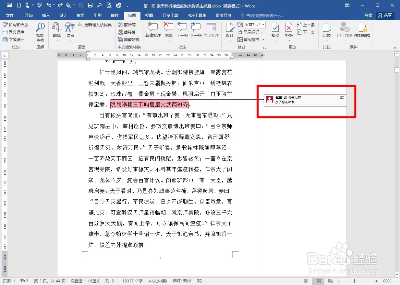The width and height of the screenshot is (400, 285).
Task: Click Spelling and Grammar (拼写和语法)
Action: point(15,25)
